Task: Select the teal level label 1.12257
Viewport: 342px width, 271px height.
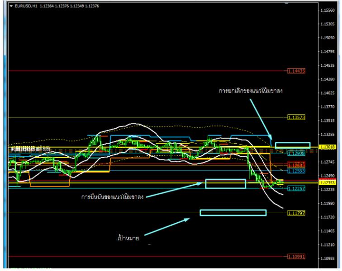Action: click(x=296, y=188)
